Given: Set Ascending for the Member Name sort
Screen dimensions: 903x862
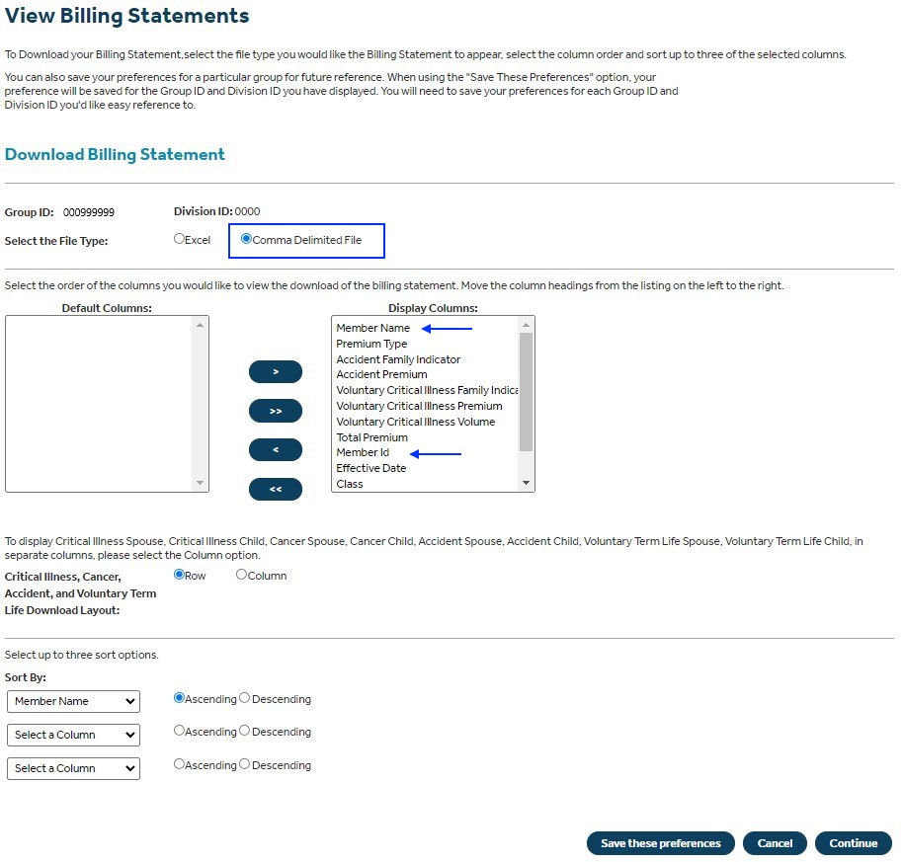Looking at the screenshot, I should pyautogui.click(x=179, y=698).
